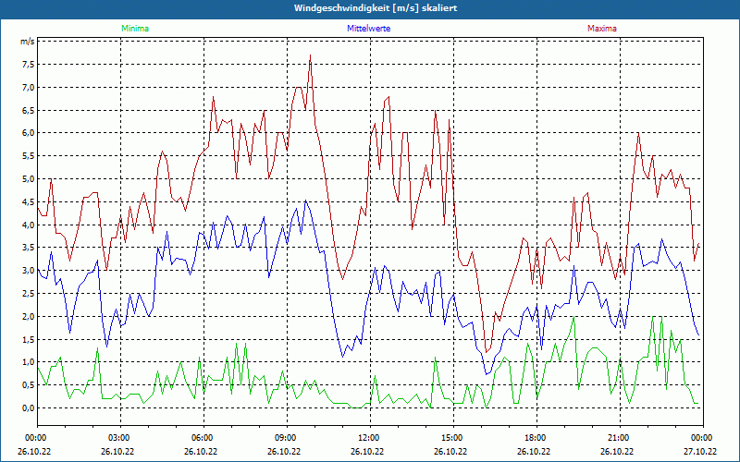
Task: Click the 2,0 y-axis value
Action: (29, 316)
